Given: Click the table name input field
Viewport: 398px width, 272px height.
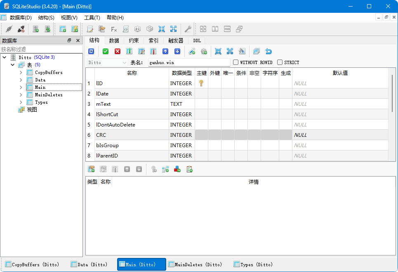Looking at the screenshot, I should pyautogui.click(x=188, y=62).
